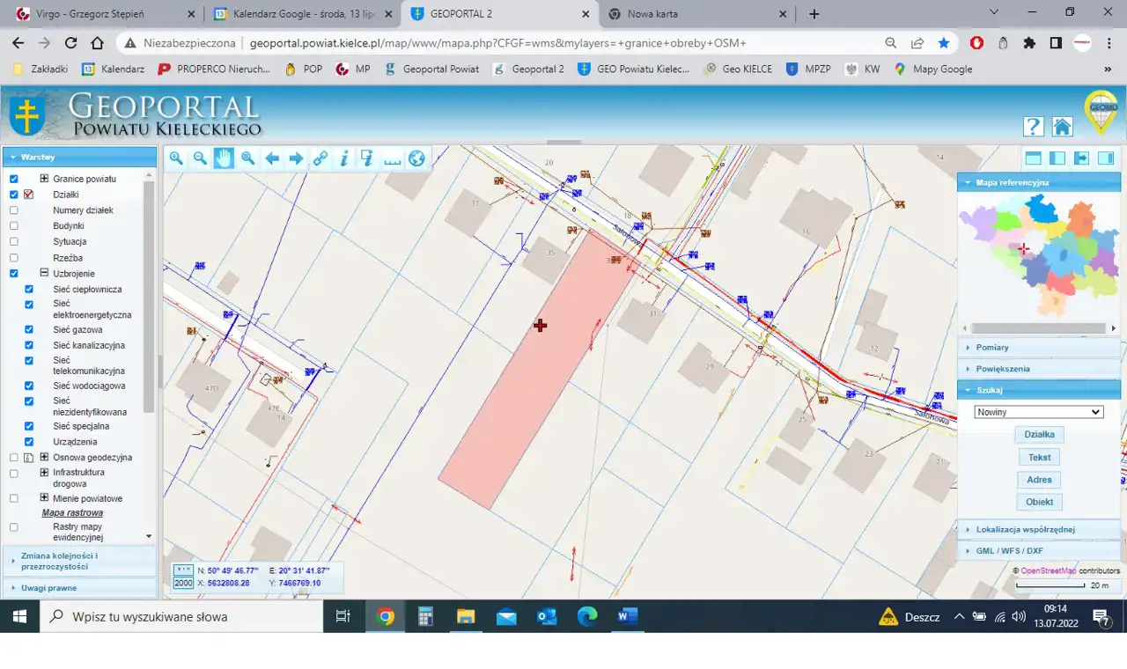Activate the pan hand tool
Viewport: 1127px width, 669px height.
(x=224, y=158)
